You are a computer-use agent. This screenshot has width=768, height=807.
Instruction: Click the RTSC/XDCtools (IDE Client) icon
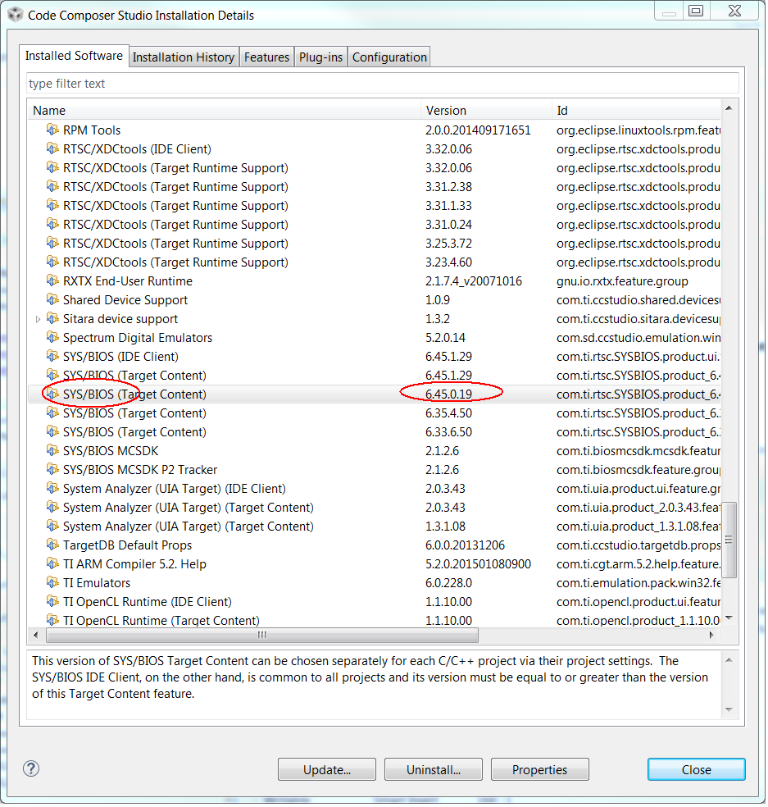52,148
